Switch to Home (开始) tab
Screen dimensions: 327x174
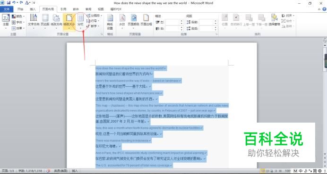(x=20, y=9)
